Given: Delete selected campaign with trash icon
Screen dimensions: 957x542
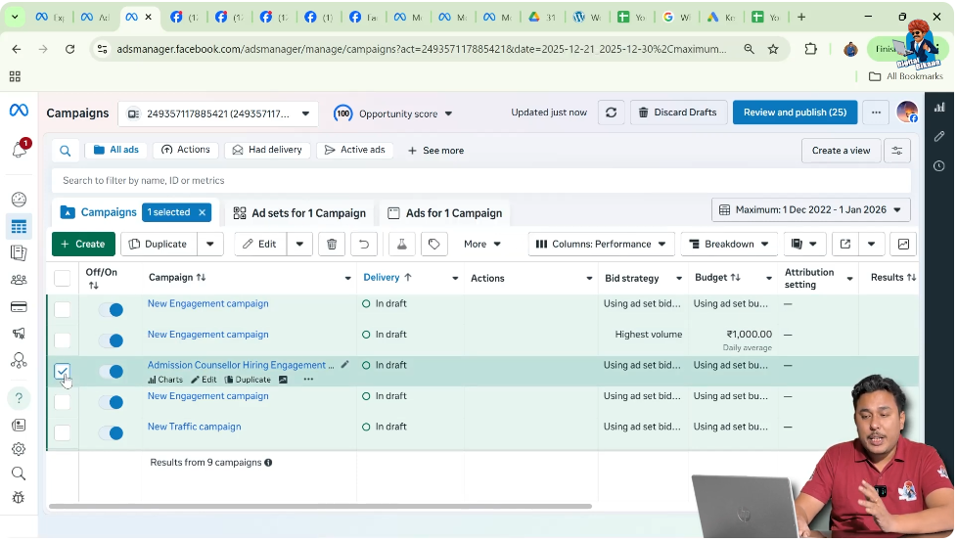Looking at the screenshot, I should click(x=332, y=245).
